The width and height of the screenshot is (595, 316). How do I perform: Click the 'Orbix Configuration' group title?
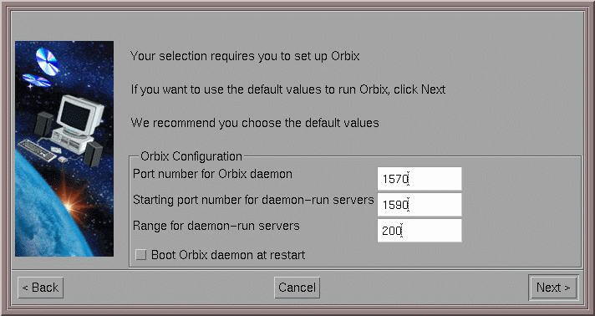pos(191,156)
